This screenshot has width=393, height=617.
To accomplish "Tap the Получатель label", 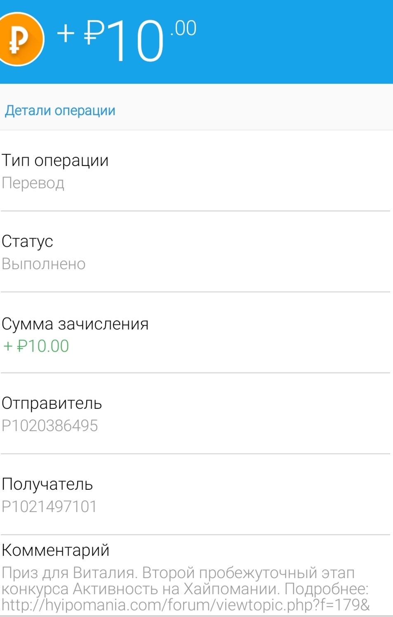I will (47, 484).
